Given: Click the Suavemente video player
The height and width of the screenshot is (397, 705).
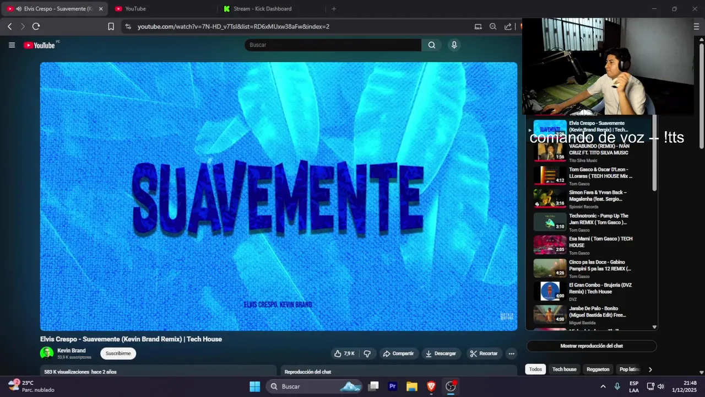Looking at the screenshot, I should [x=279, y=196].
